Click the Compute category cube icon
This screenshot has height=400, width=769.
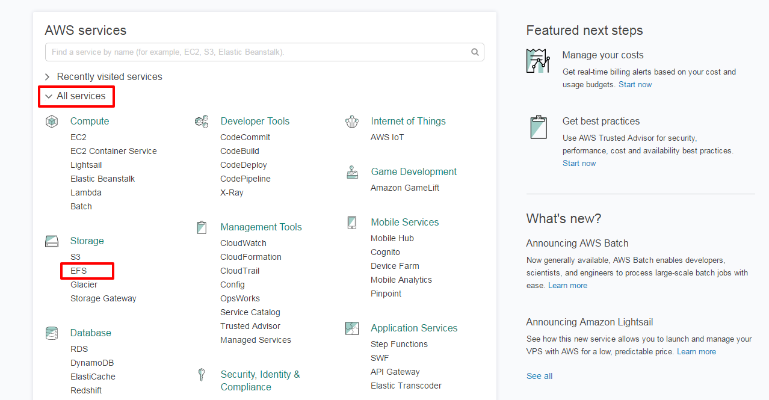coord(52,122)
